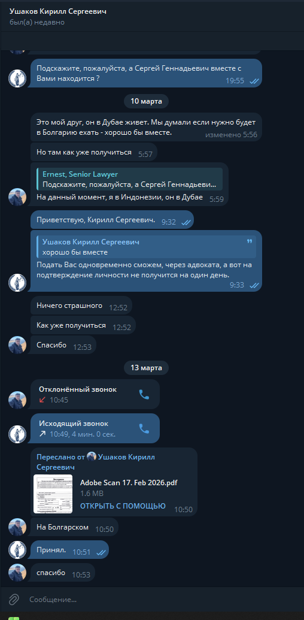The height and width of the screenshot is (620, 304).
Task: Click lawyer avatar beside Принял. message
Action: click(x=17, y=550)
